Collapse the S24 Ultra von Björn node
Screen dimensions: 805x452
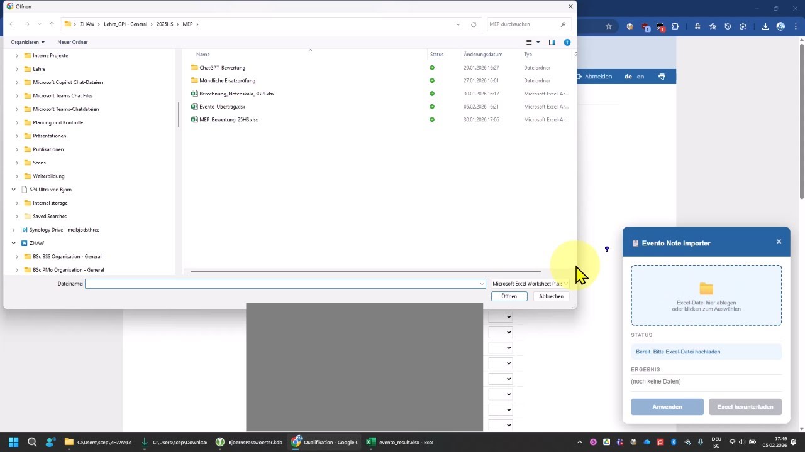14,190
